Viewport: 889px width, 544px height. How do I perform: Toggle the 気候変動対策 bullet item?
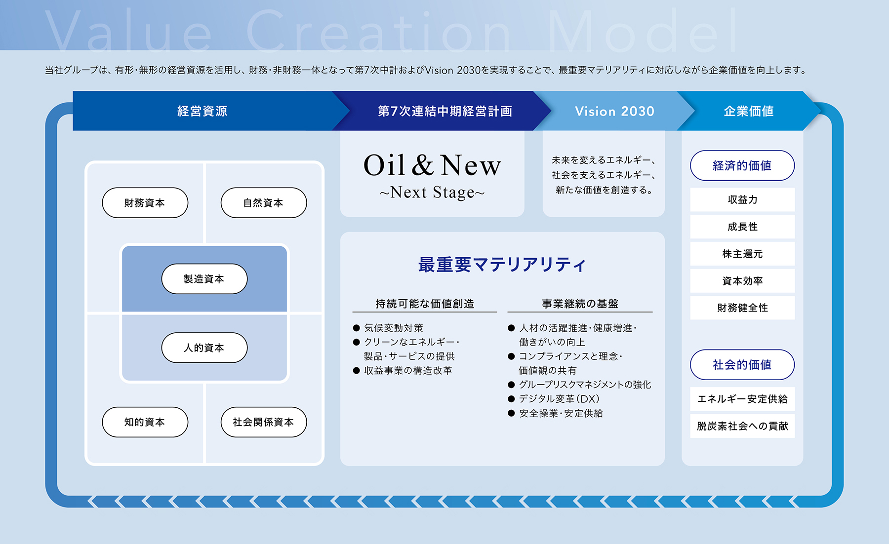pyautogui.click(x=395, y=327)
